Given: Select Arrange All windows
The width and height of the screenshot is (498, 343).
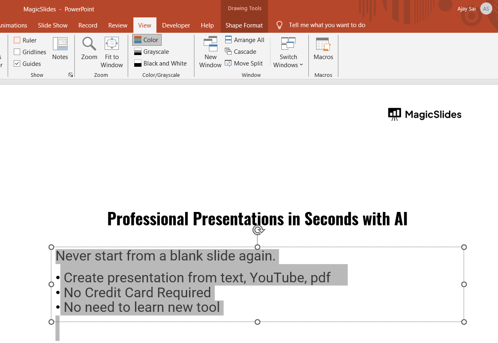Looking at the screenshot, I should (x=245, y=40).
